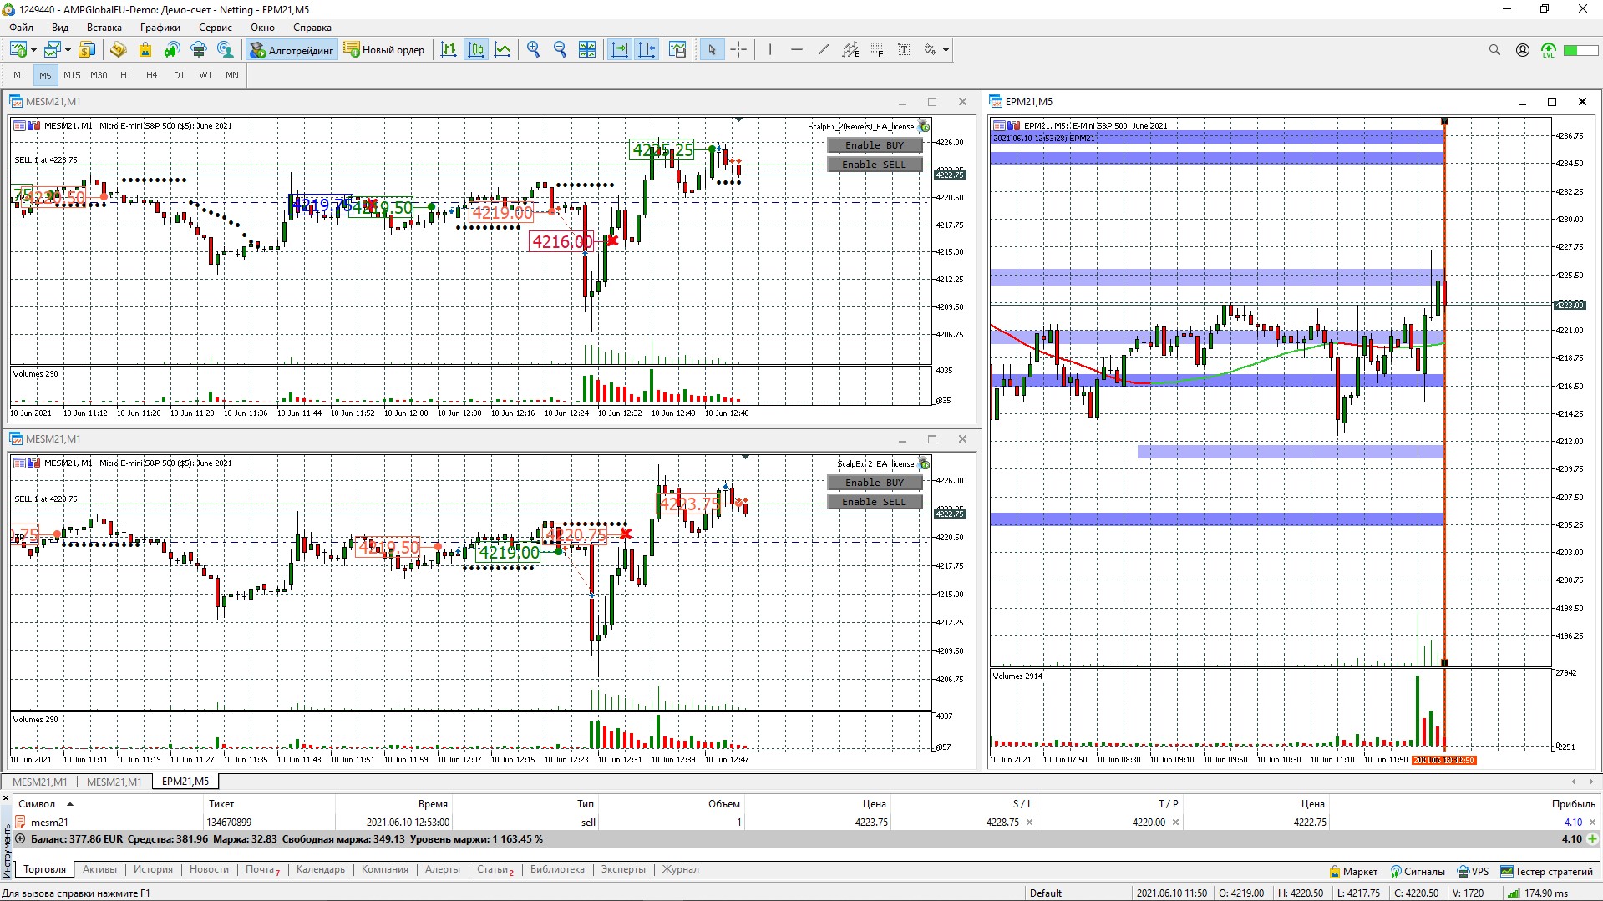Remove the take profit 4220.00 with its X
This screenshot has width=1603, height=901.
point(1175,823)
